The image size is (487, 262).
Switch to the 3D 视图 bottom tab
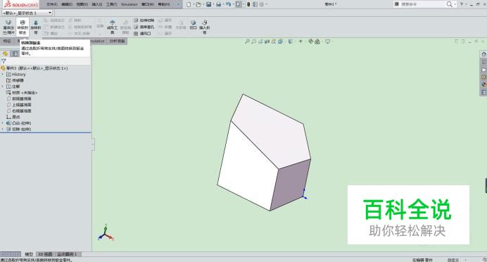(x=45, y=254)
